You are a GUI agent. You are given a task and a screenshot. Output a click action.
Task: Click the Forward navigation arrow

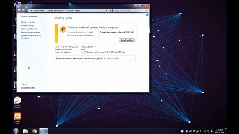23,10
